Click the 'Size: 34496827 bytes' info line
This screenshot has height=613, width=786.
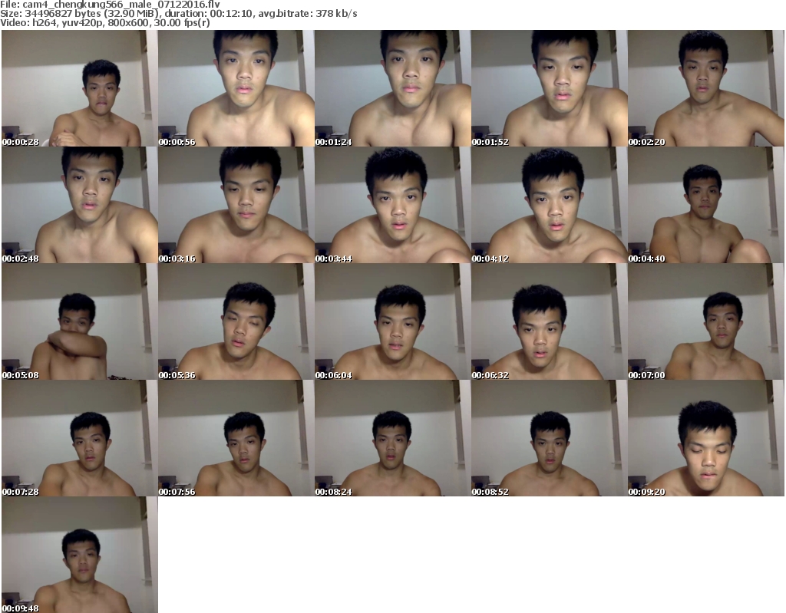pyautogui.click(x=178, y=14)
